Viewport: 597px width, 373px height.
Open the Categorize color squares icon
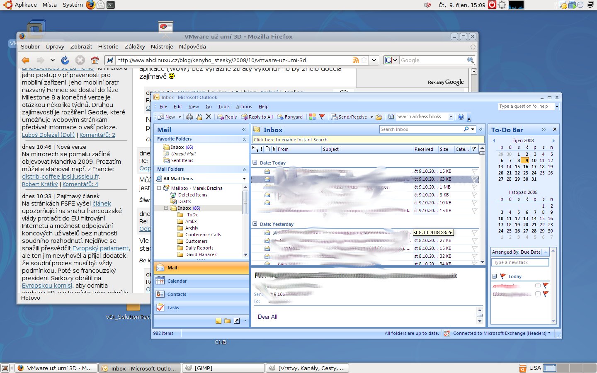pyautogui.click(x=312, y=117)
